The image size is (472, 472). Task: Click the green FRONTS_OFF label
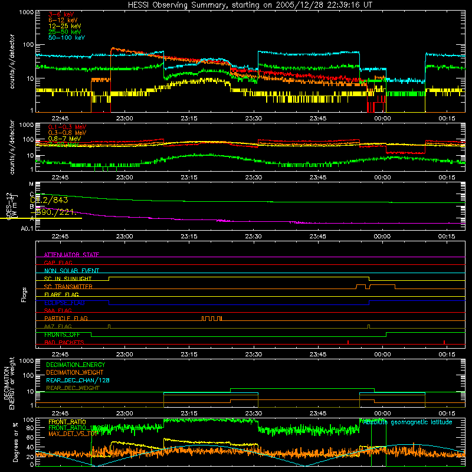(62, 335)
